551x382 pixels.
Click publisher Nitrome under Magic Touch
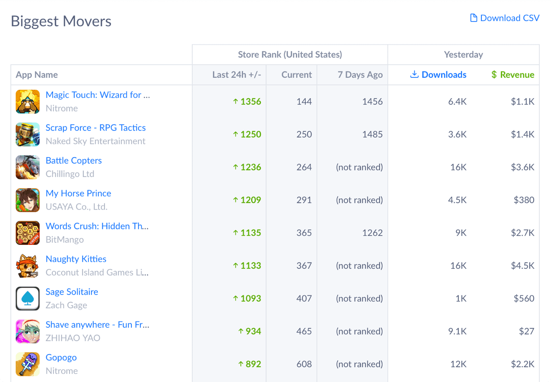tap(62, 108)
